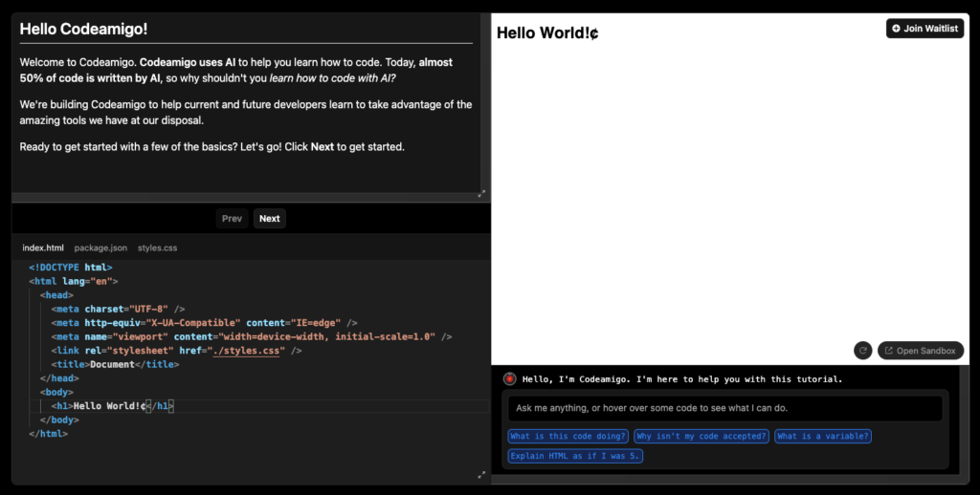Screen dimensions: 980x495
Task: Click the <title>Document</title> line
Action: click(x=115, y=364)
